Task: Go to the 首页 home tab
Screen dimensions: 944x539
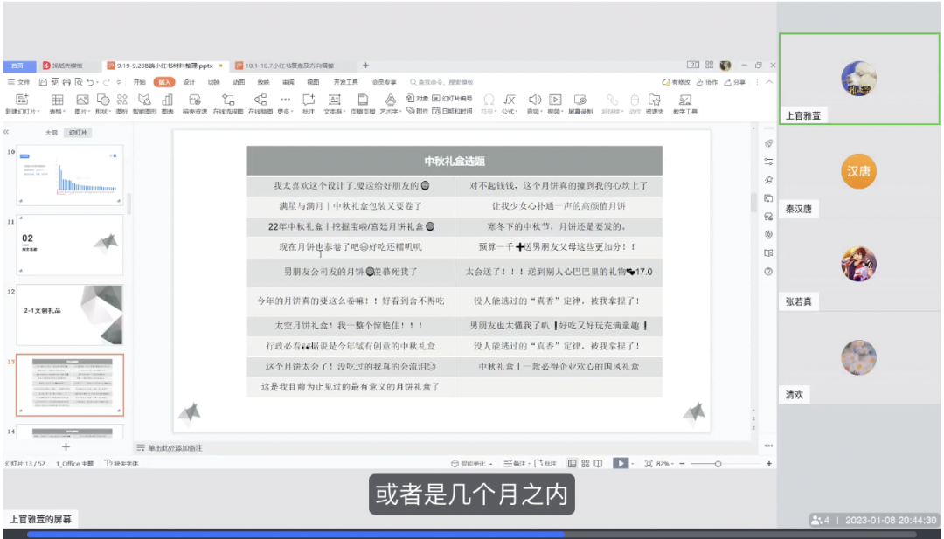Action: coord(17,65)
